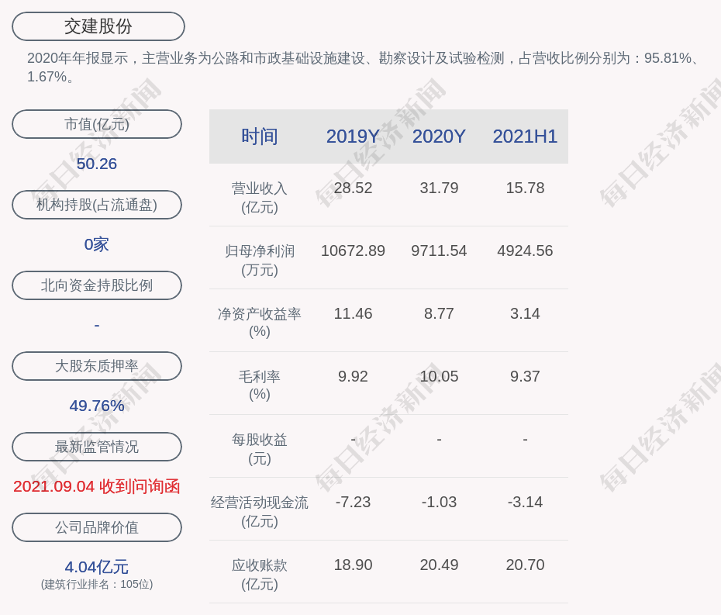This screenshot has height=615, width=721.
Task: Click net profit value 9711.54
Action: 439,250
